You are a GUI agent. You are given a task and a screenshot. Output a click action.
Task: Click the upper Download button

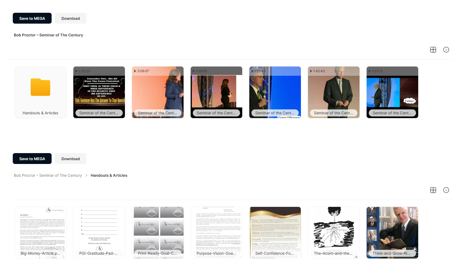tap(71, 18)
